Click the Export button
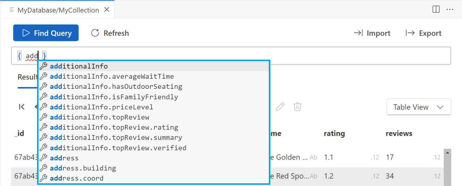Viewport: 462px width, 186px height. 423,33
